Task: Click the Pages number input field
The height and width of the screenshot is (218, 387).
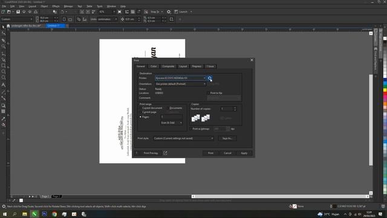Action: tap(172, 117)
